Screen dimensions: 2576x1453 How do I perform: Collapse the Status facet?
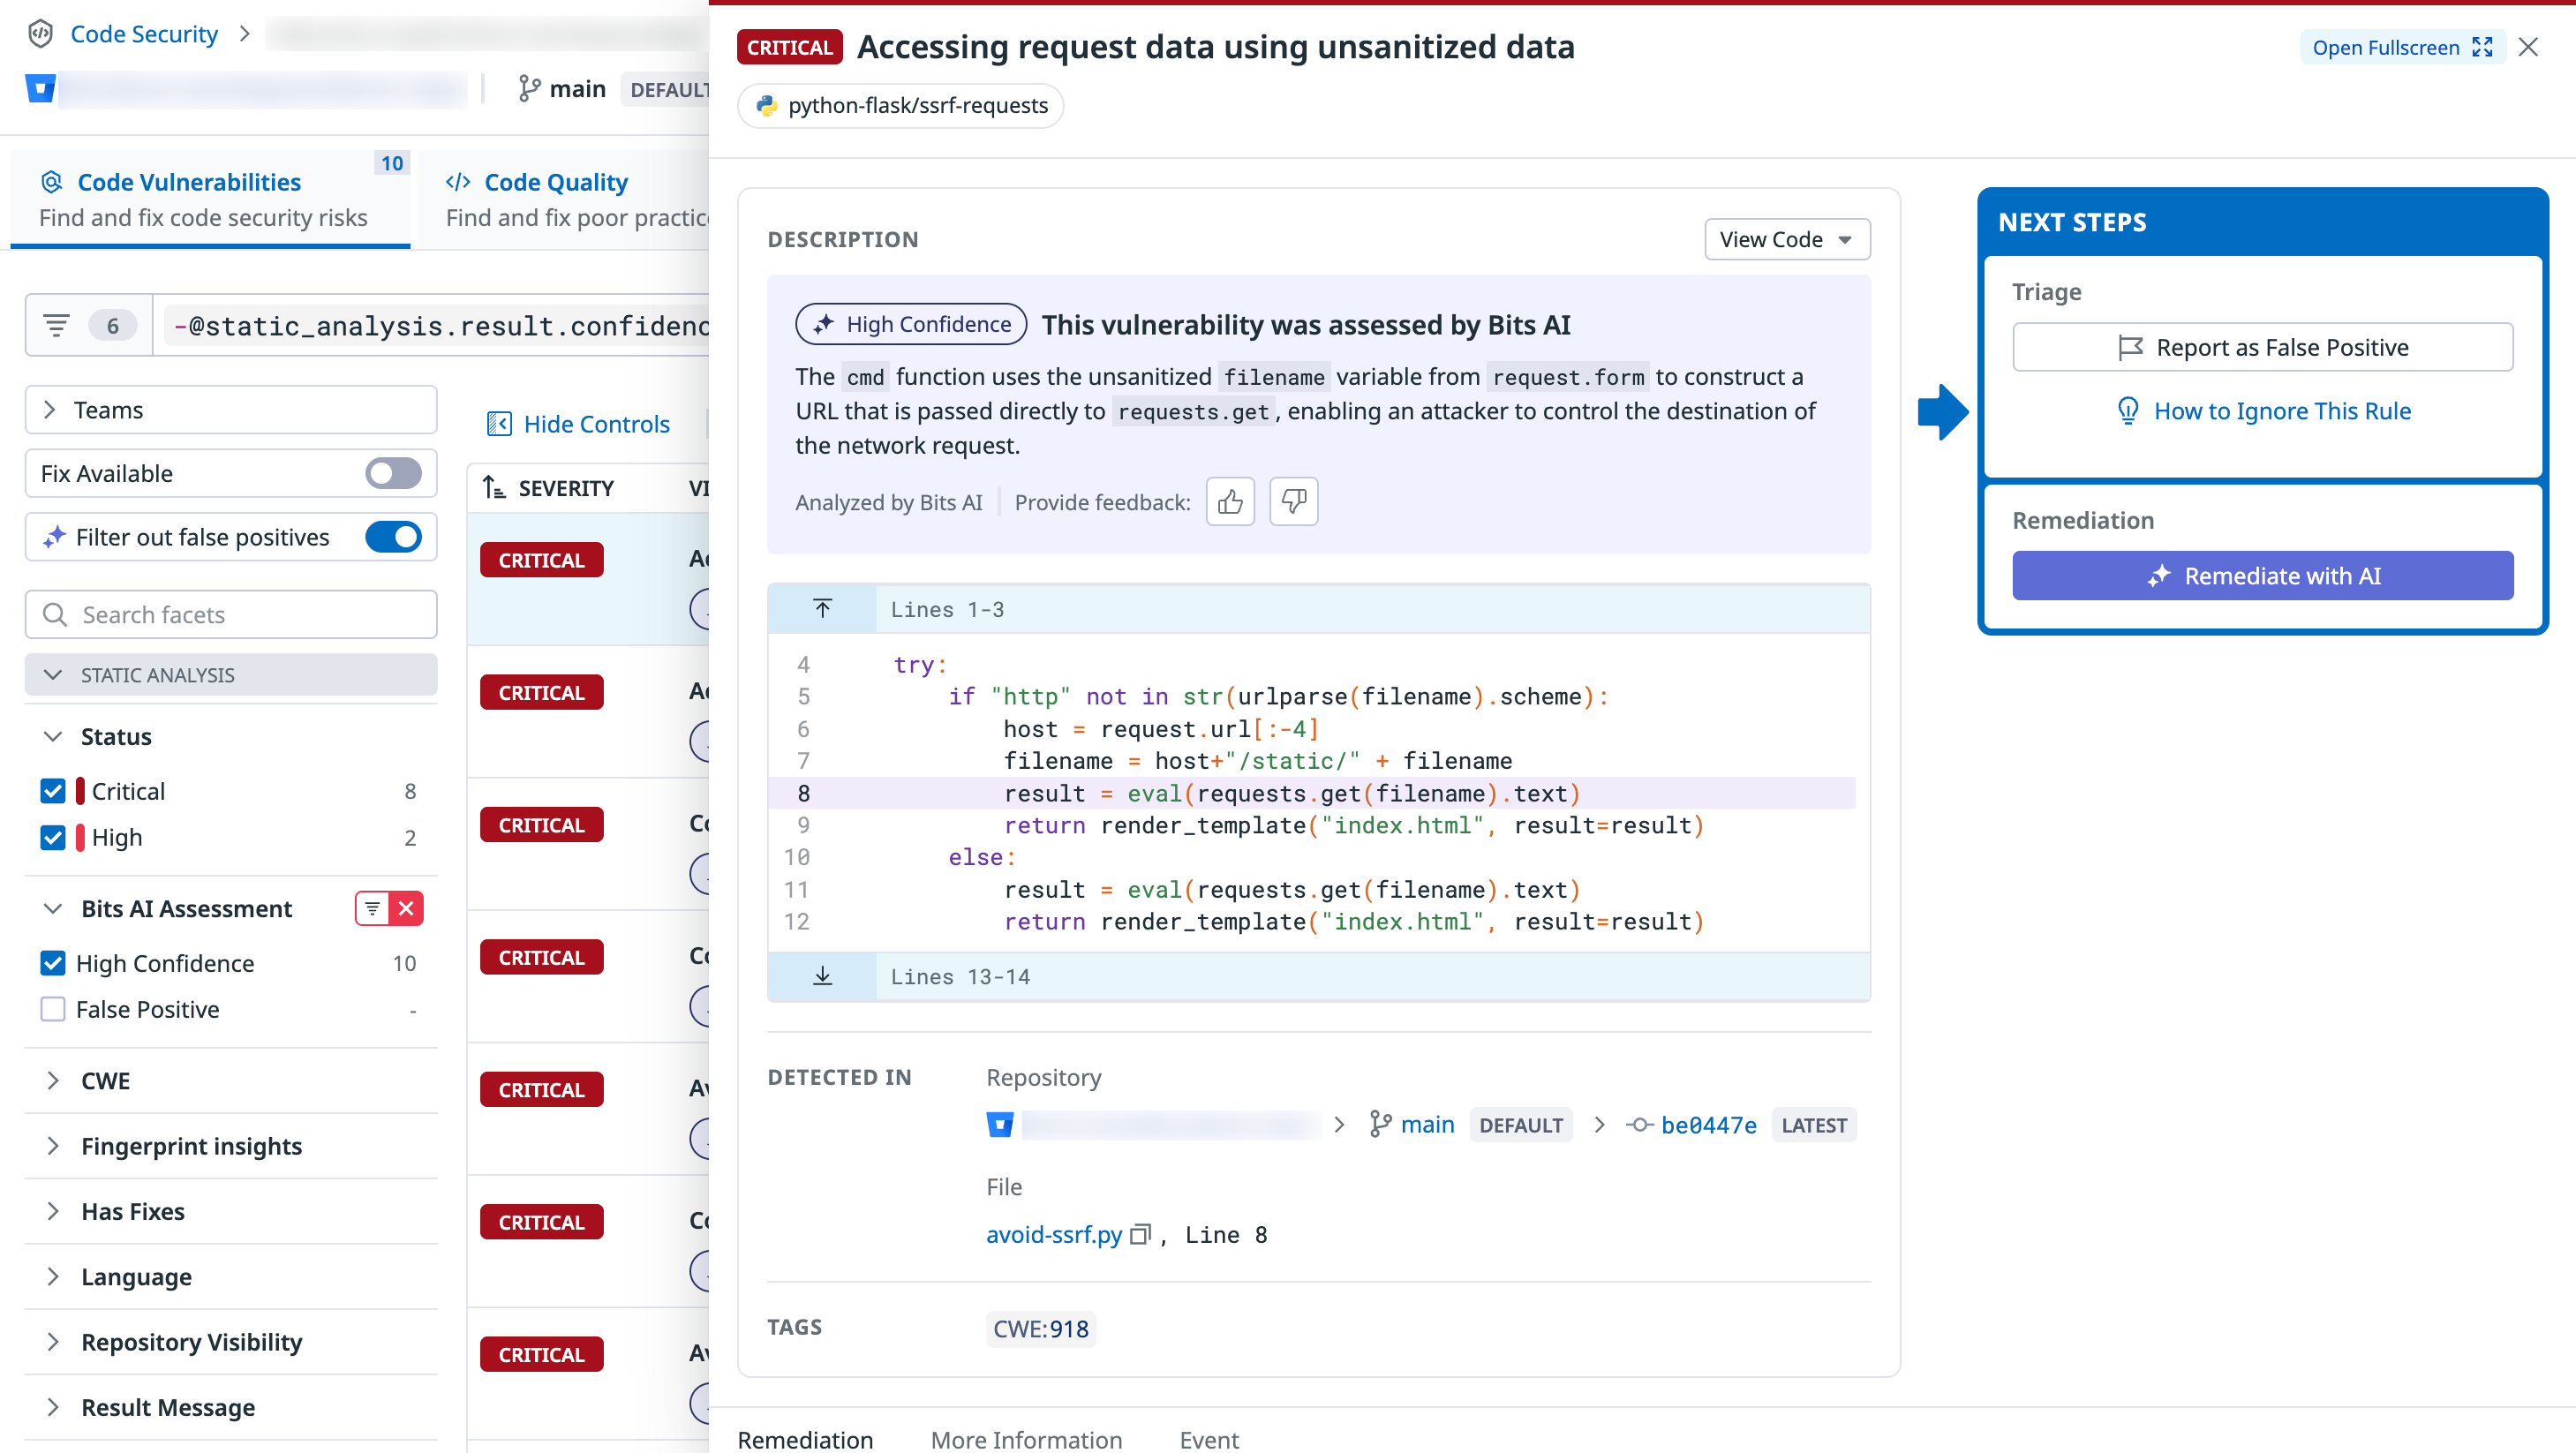[x=53, y=737]
